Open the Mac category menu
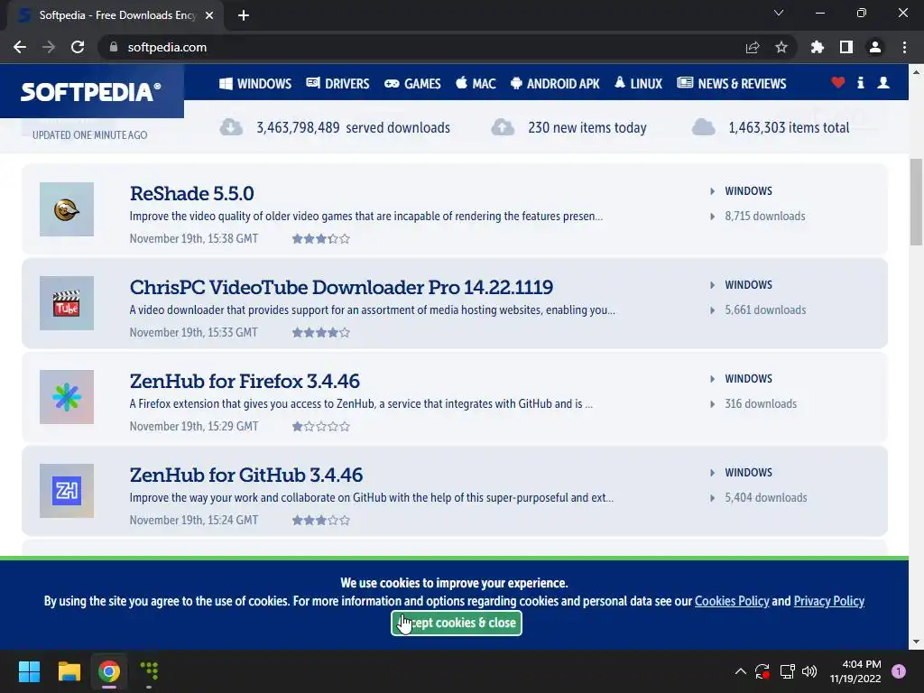Screen dimensions: 924x693 (476, 84)
